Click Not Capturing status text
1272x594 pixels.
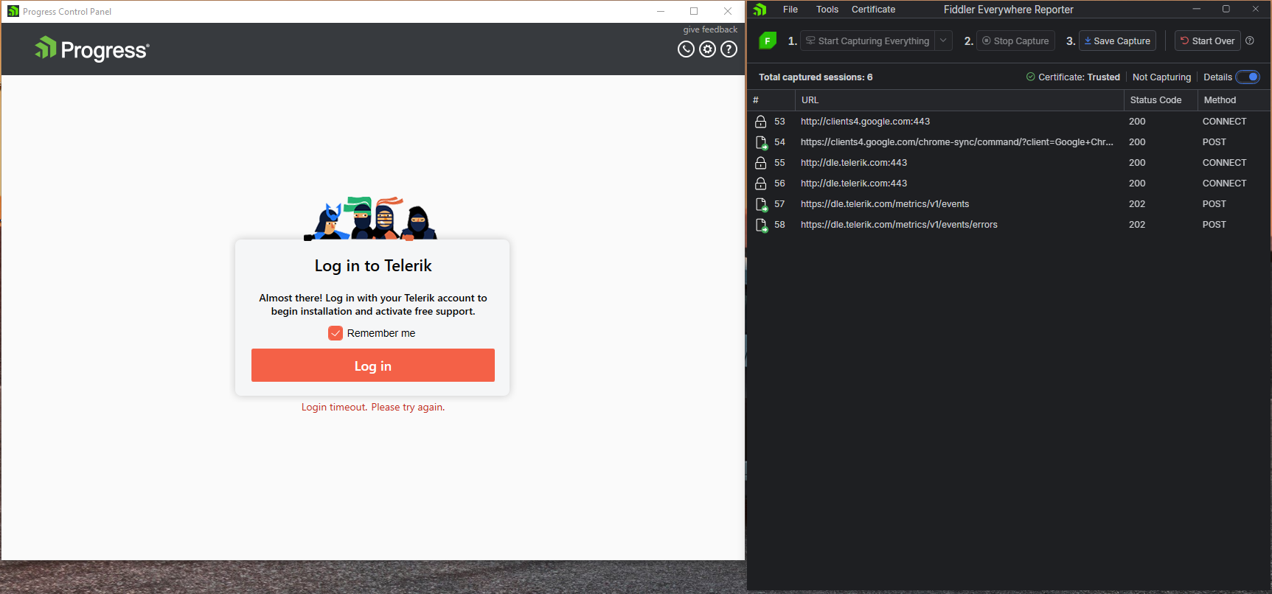[x=1161, y=77]
